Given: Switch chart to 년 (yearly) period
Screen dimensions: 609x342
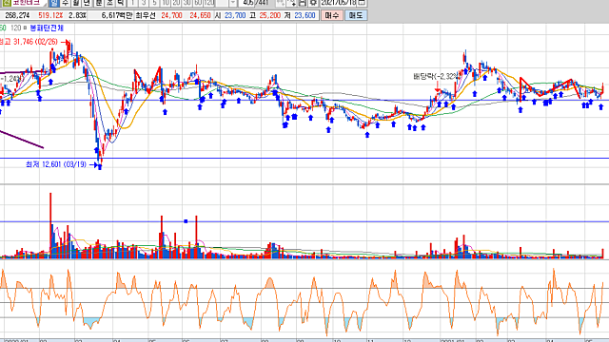Looking at the screenshot, I should click(x=87, y=3).
